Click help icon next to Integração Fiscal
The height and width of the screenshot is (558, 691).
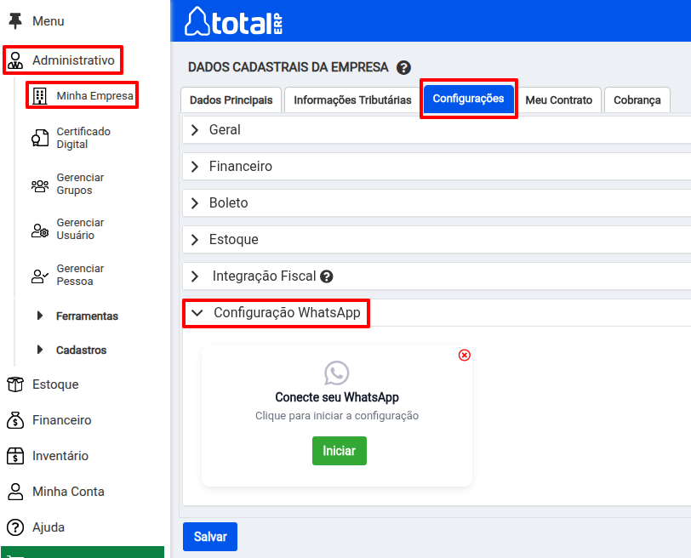(x=327, y=276)
